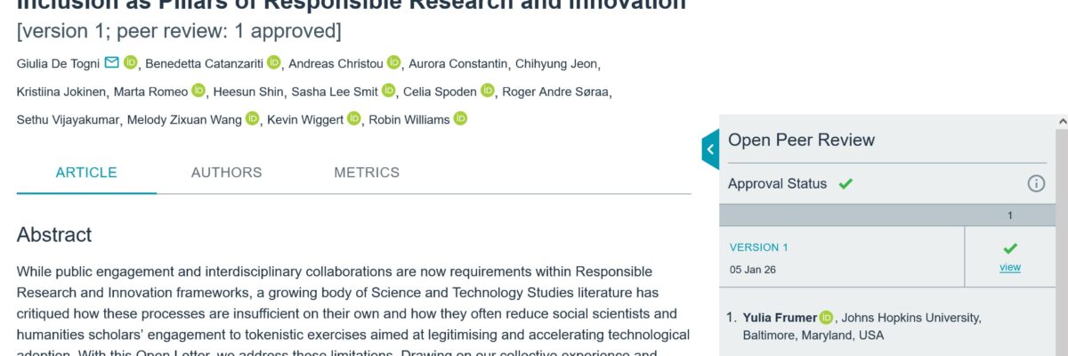Open Marta Romeo's ORCID icon
The image size is (1068, 356).
[x=198, y=91]
